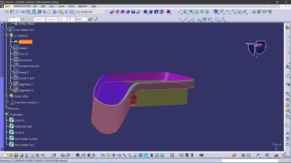The image size is (291, 163).
Task: Click the Create Multi-View icon
Action: [140, 155]
